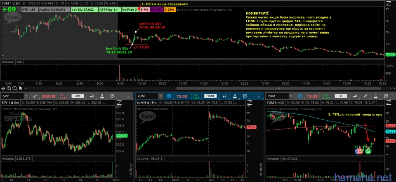Click the Vol 15,427,622 green label

pyautogui.click(x=84, y=9)
